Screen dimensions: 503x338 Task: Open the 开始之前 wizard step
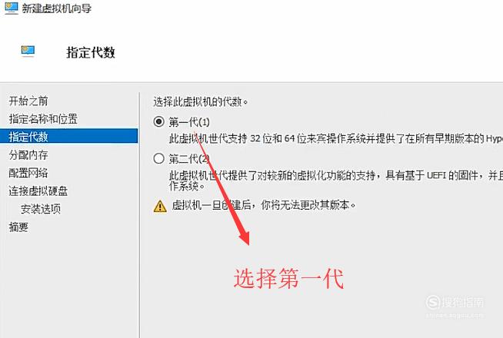[x=28, y=101]
